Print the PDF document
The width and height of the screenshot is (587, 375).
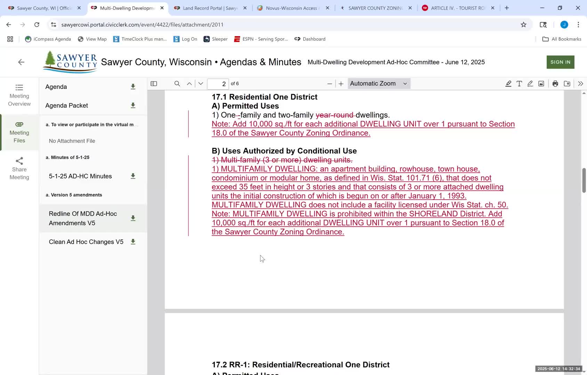point(555,84)
